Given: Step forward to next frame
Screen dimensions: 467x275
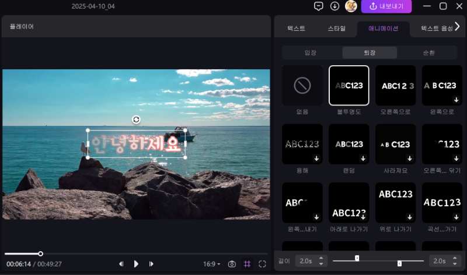Looking at the screenshot, I should pyautogui.click(x=151, y=264).
